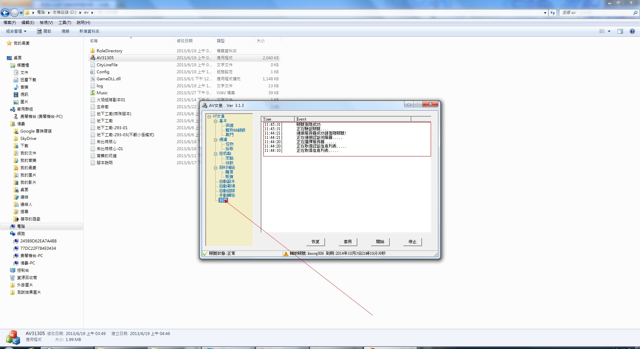Select the GameDLL.dll file icon
The width and height of the screenshot is (640, 349).
(93, 79)
